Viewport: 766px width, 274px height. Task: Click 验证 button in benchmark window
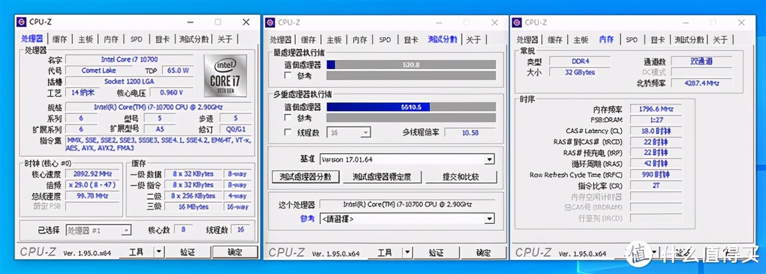click(x=436, y=253)
